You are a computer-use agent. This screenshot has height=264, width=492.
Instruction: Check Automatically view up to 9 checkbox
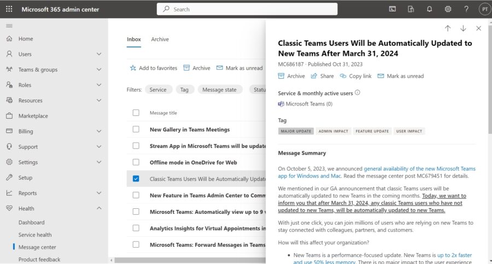pos(136,212)
